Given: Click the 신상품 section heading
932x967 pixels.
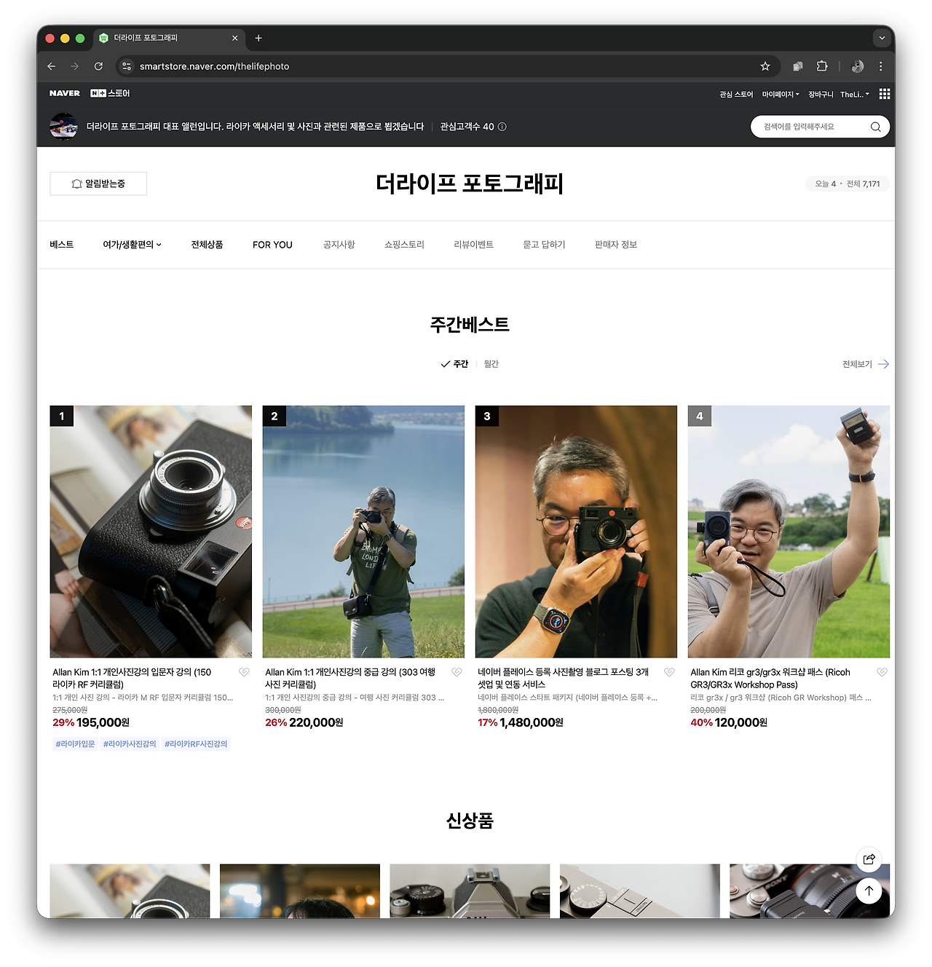Looking at the screenshot, I should 470,821.
